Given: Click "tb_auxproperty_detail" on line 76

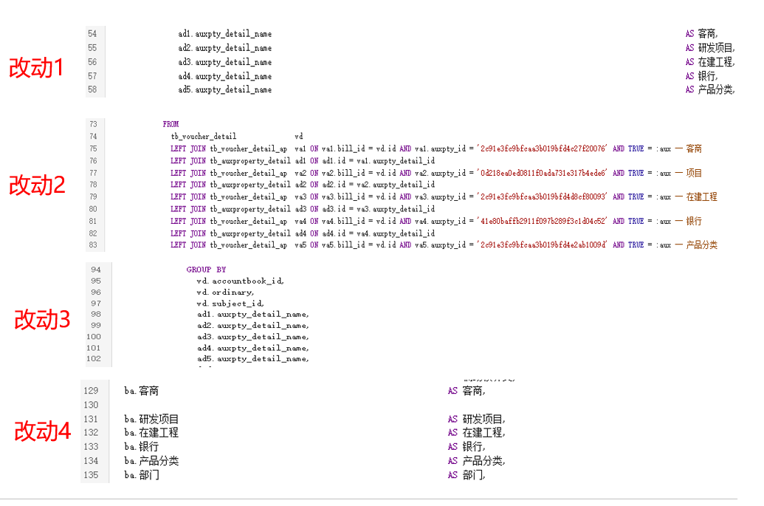Looking at the screenshot, I should click(250, 161).
